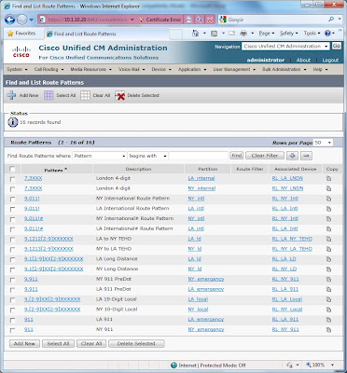347x373 pixels.
Task: Click the Favorites star icon
Action: 10,34
